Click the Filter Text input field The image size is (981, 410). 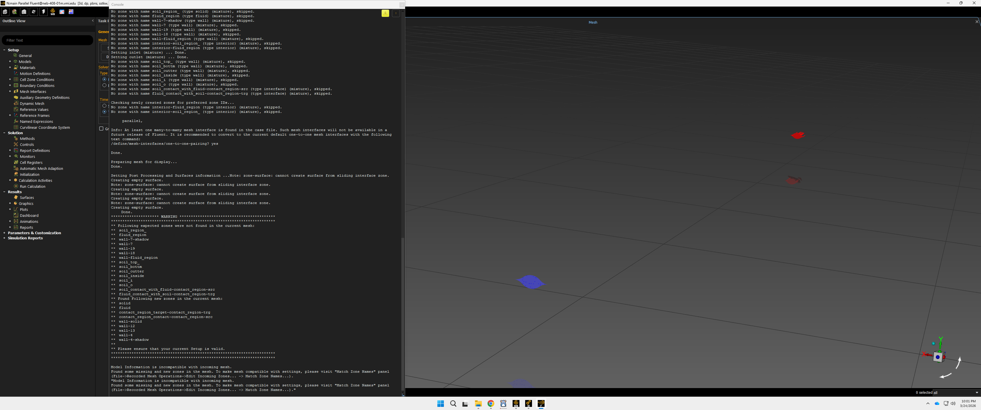[47, 40]
